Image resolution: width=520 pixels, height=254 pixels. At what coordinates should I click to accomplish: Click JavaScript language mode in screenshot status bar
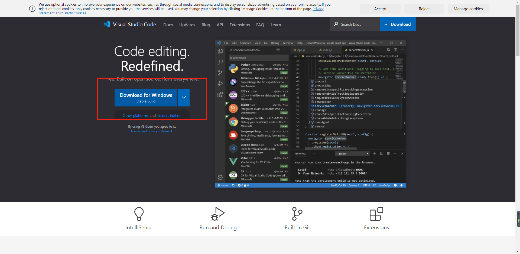pos(385,185)
